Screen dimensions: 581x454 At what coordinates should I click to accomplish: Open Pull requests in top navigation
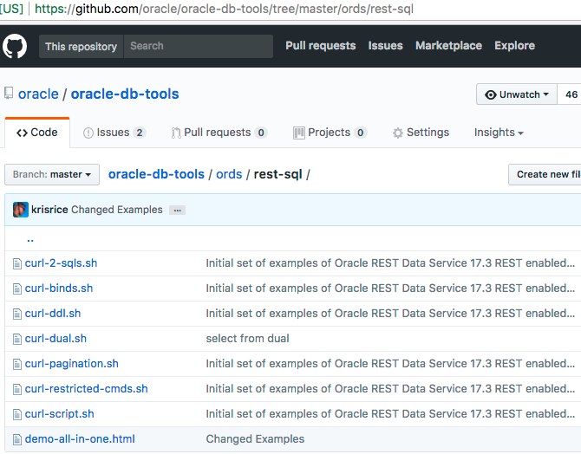[x=321, y=46]
